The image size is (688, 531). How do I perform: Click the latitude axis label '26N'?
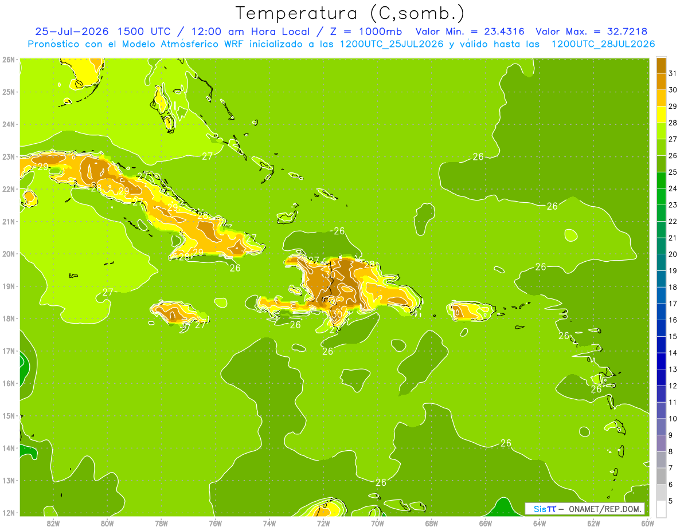pos(8,60)
